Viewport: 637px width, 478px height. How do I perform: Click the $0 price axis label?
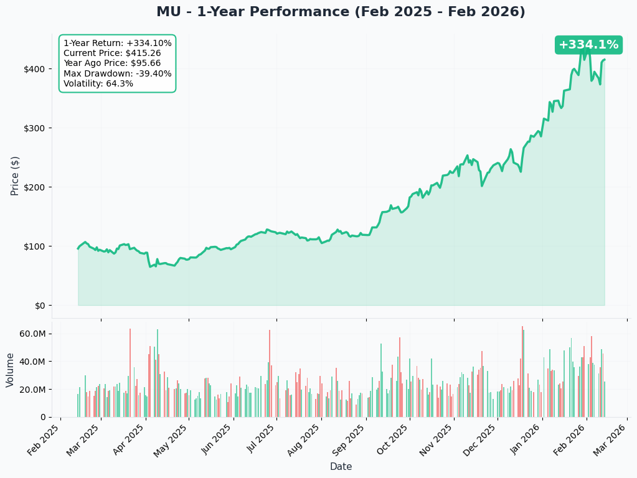[40, 306]
